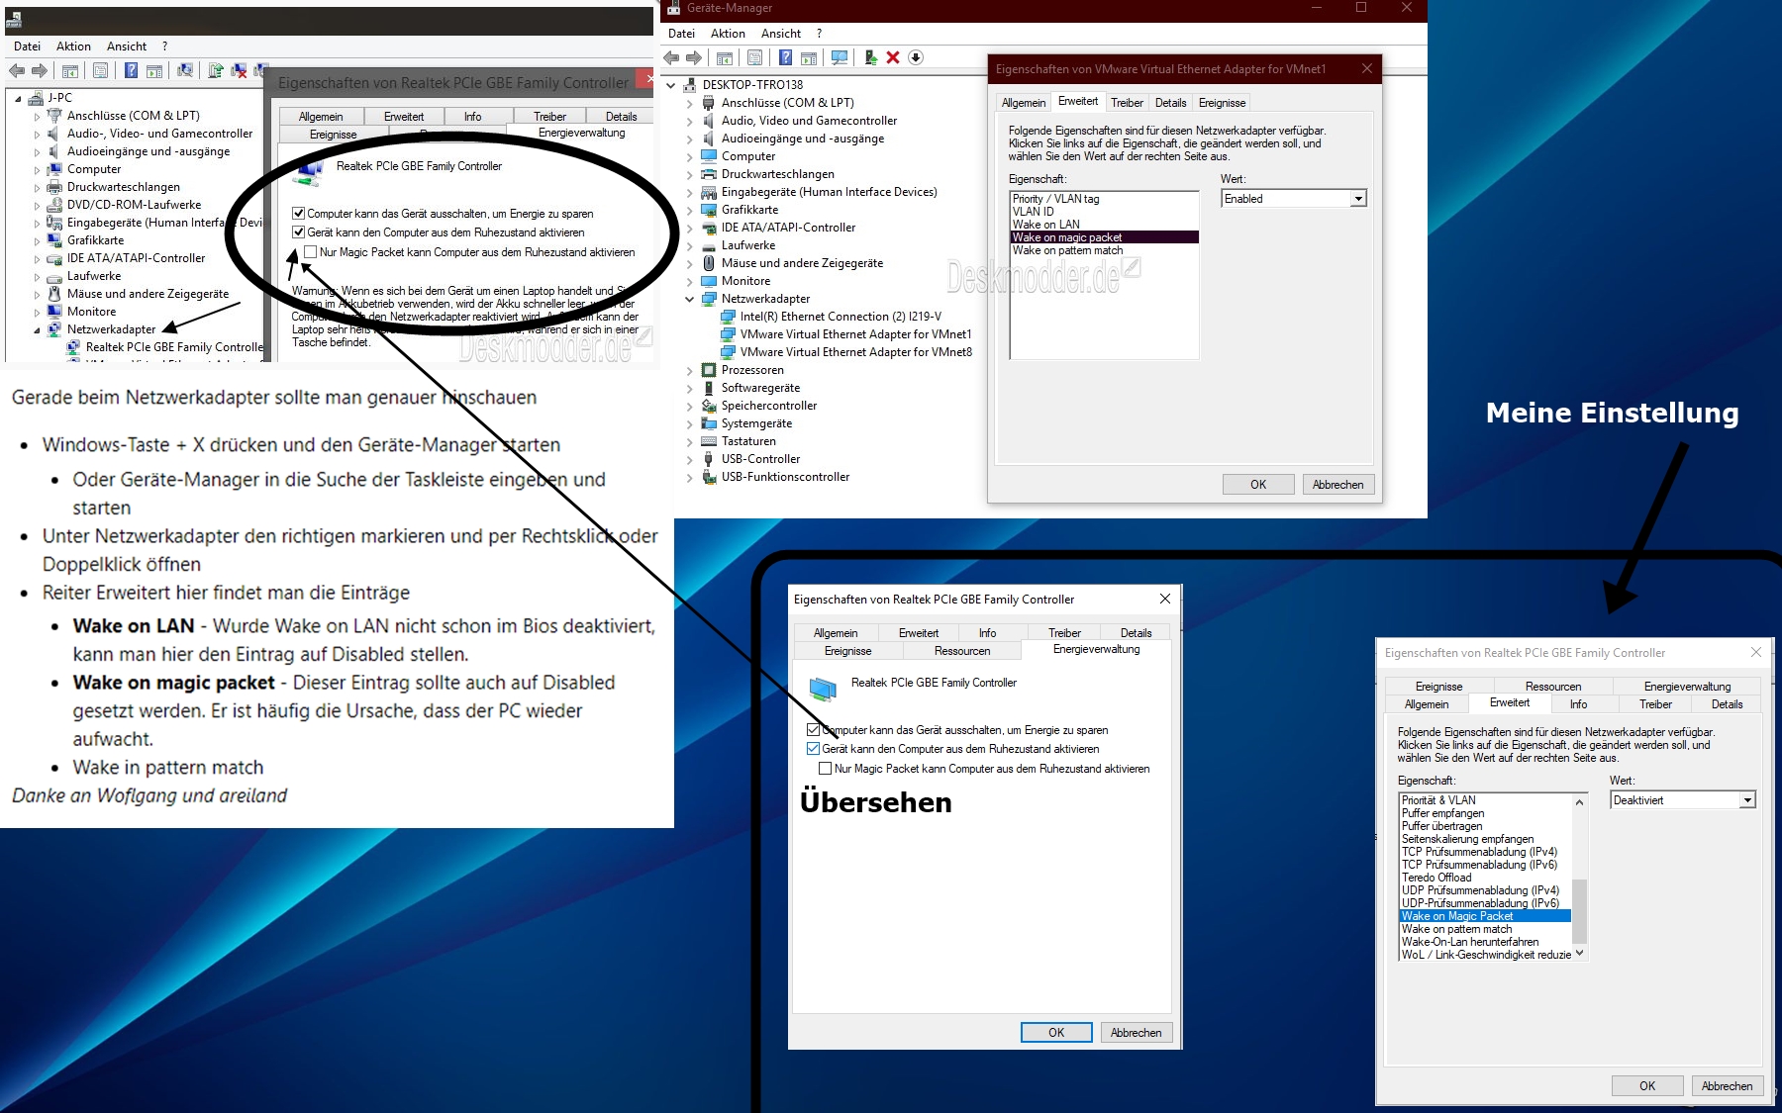Screen dimensions: 1782x1113
Task: Click Back arrow in DESKTOP-TFRO138 Geräte-Manager toolbar
Action: (671, 57)
